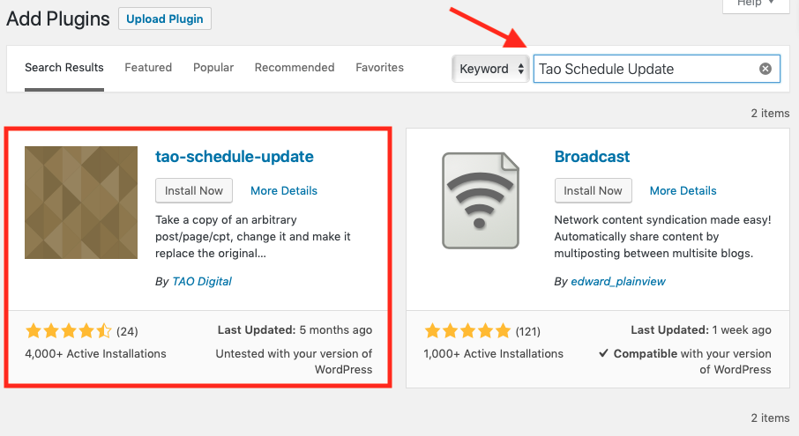The width and height of the screenshot is (799, 436).
Task: Install the tao-schedule-update plugin
Action: [194, 190]
